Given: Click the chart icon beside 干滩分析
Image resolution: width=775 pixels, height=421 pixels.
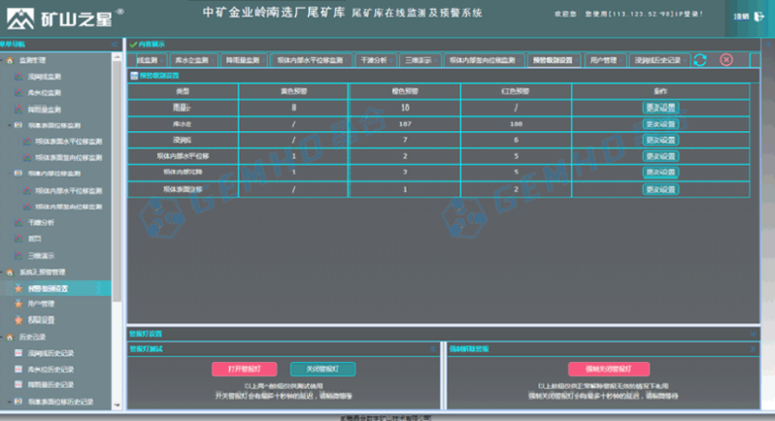Looking at the screenshot, I should [x=17, y=222].
